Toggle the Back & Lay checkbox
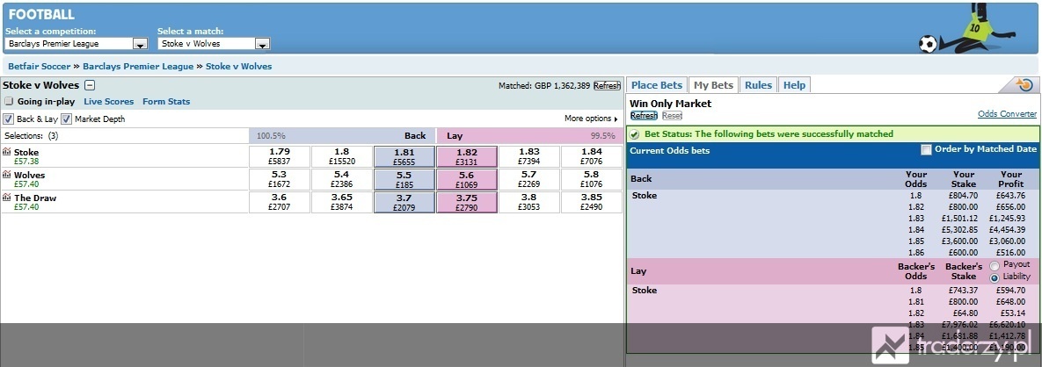This screenshot has width=1042, height=367. pyautogui.click(x=8, y=119)
